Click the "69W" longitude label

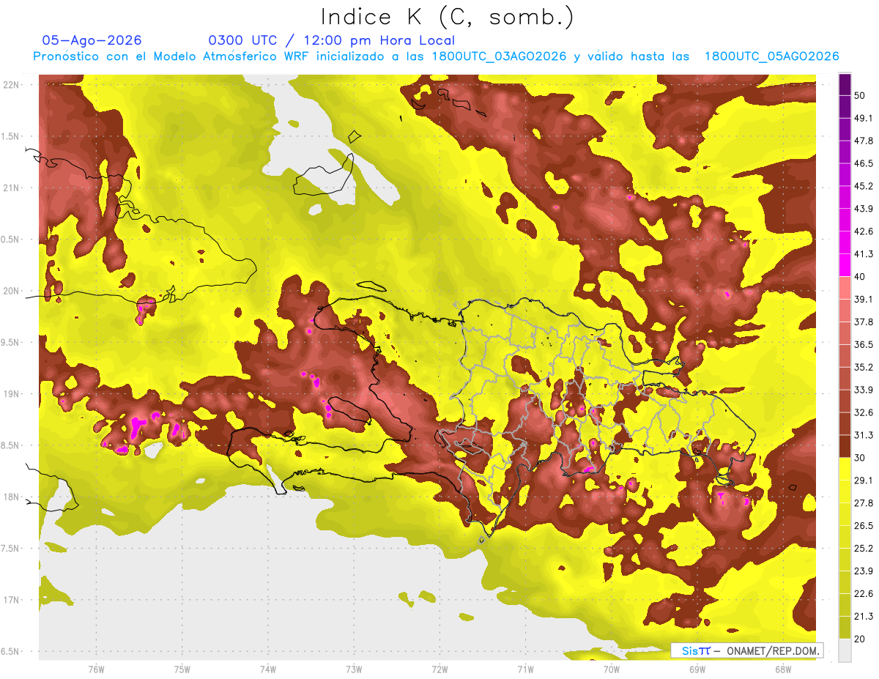[697, 669]
